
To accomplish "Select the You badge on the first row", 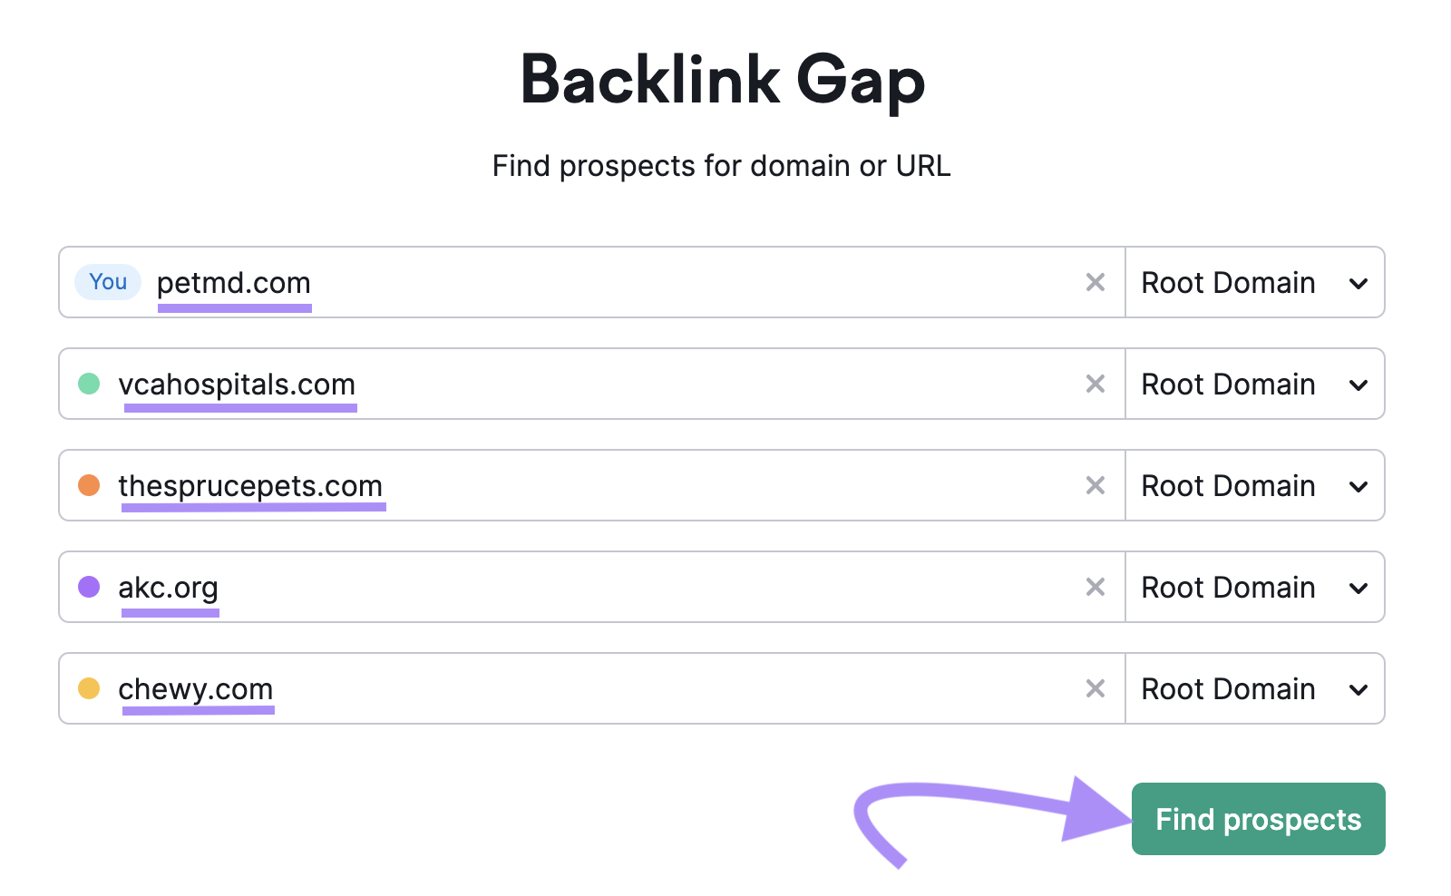I will [107, 282].
